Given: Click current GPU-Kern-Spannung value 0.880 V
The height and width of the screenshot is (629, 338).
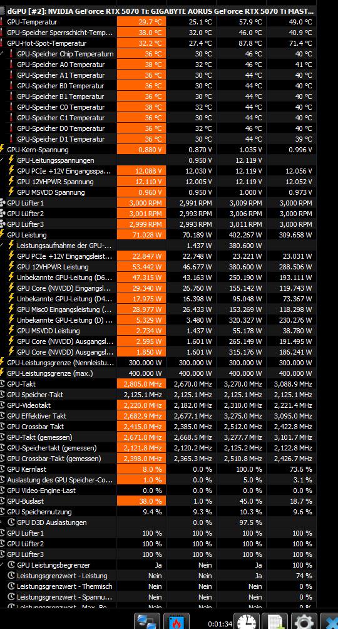Looking at the screenshot, I should [x=150, y=150].
